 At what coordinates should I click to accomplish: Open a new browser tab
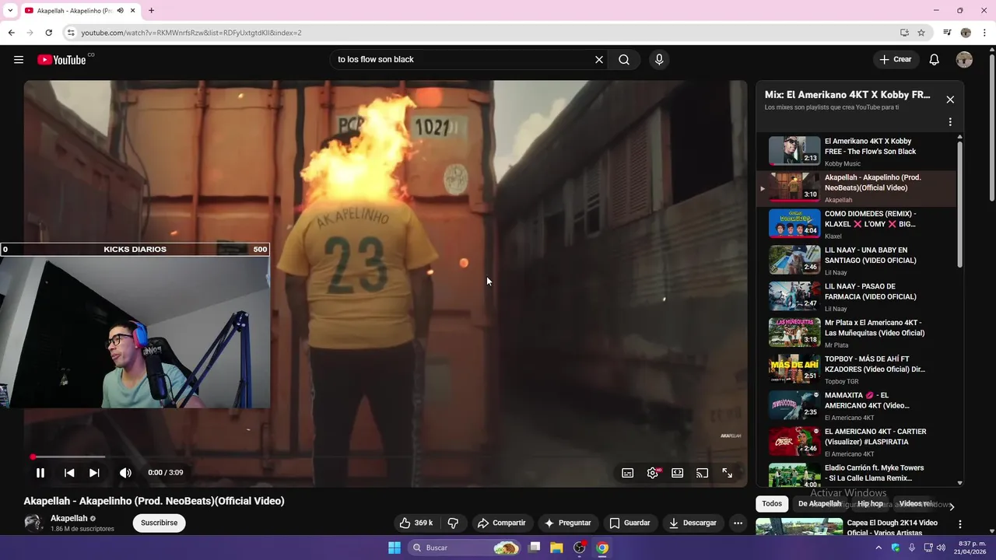[151, 11]
